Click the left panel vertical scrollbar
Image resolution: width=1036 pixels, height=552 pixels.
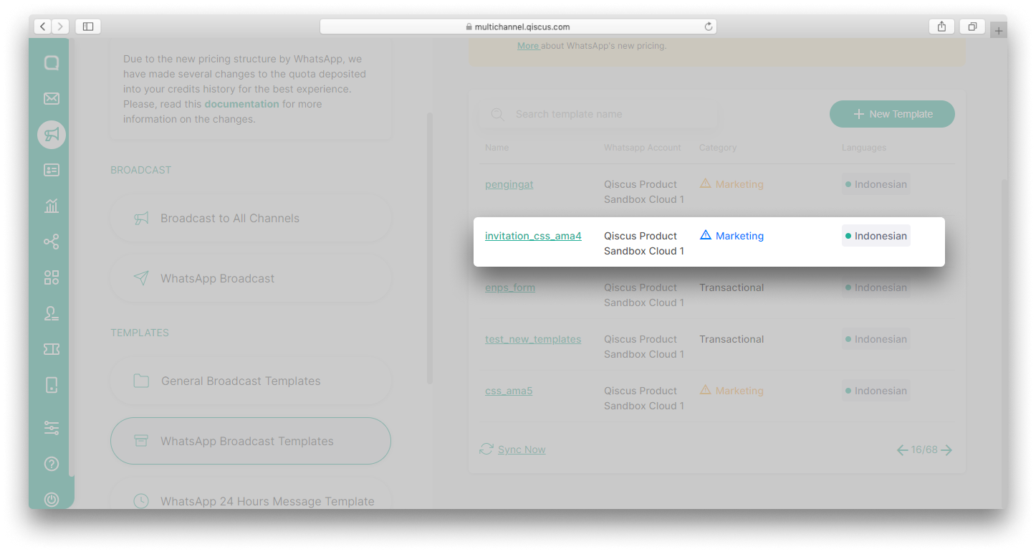[x=430, y=247]
